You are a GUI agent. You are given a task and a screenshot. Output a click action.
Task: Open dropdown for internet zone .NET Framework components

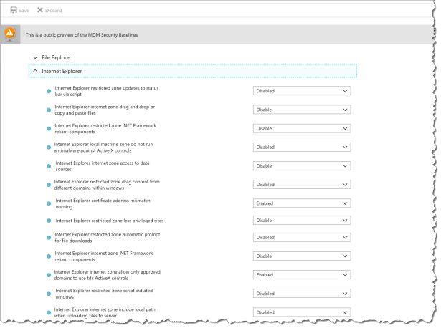(302, 256)
